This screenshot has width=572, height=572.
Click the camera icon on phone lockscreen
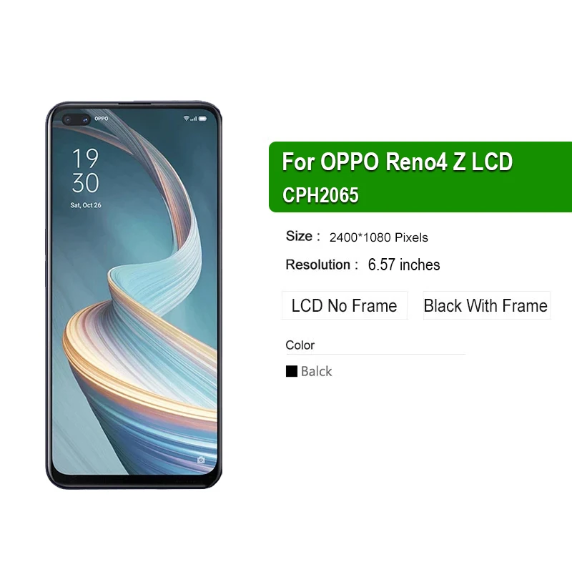pyautogui.click(x=201, y=460)
